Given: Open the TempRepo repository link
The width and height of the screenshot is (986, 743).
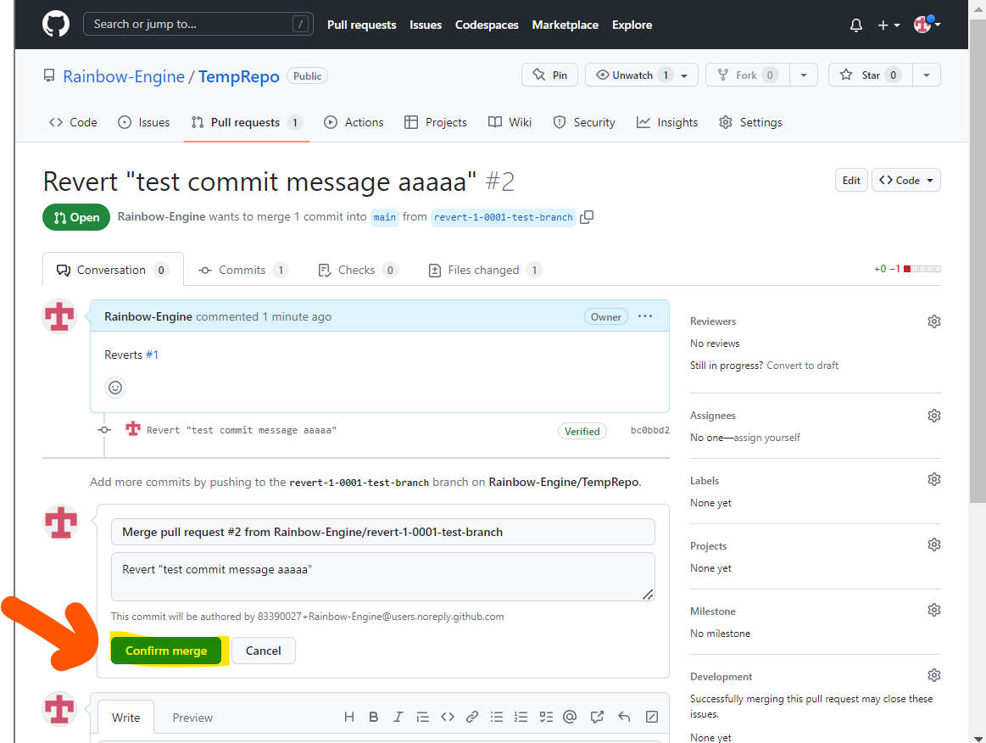Looking at the screenshot, I should (239, 76).
